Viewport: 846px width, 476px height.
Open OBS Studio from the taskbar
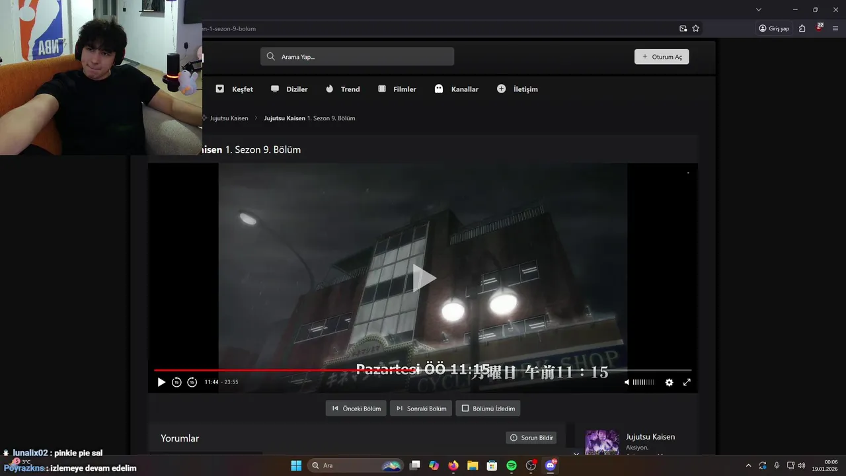(x=531, y=465)
